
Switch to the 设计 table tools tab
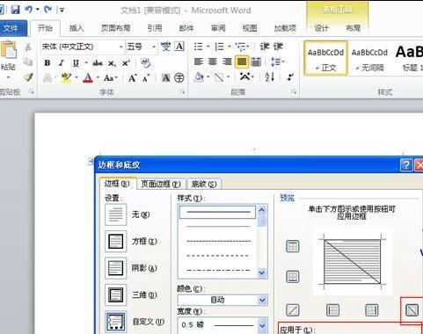(x=321, y=28)
